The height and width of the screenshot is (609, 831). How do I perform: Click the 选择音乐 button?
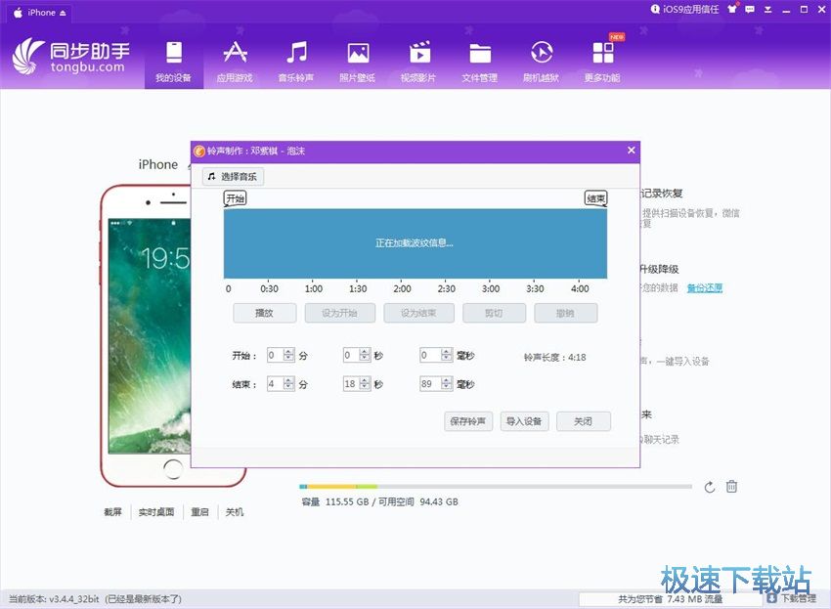[x=234, y=177]
